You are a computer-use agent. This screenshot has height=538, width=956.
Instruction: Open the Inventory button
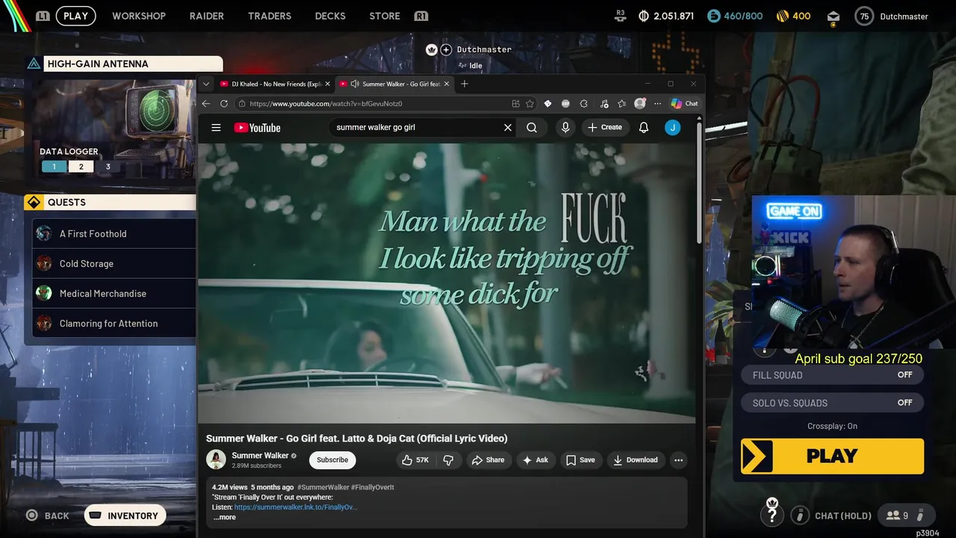[x=125, y=516]
